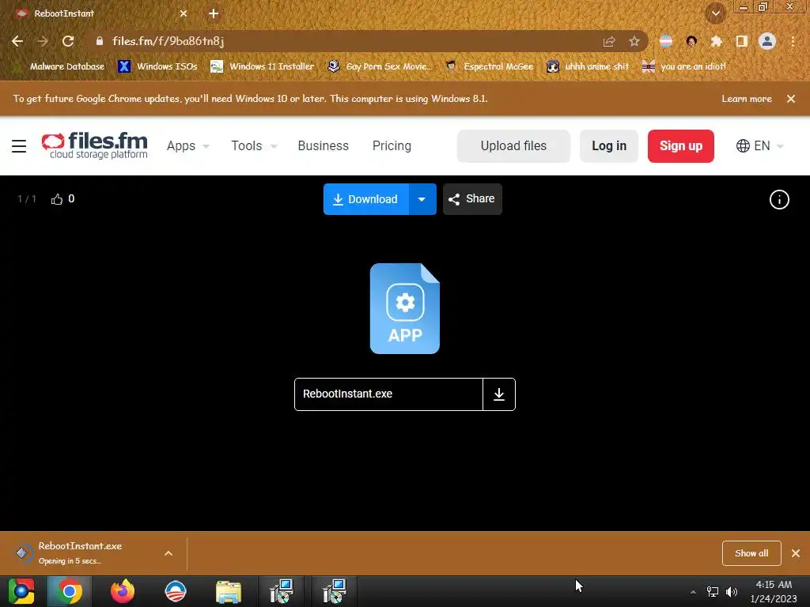Click the Upload files button
Screen dimensions: 810x607
pyautogui.click(x=513, y=146)
